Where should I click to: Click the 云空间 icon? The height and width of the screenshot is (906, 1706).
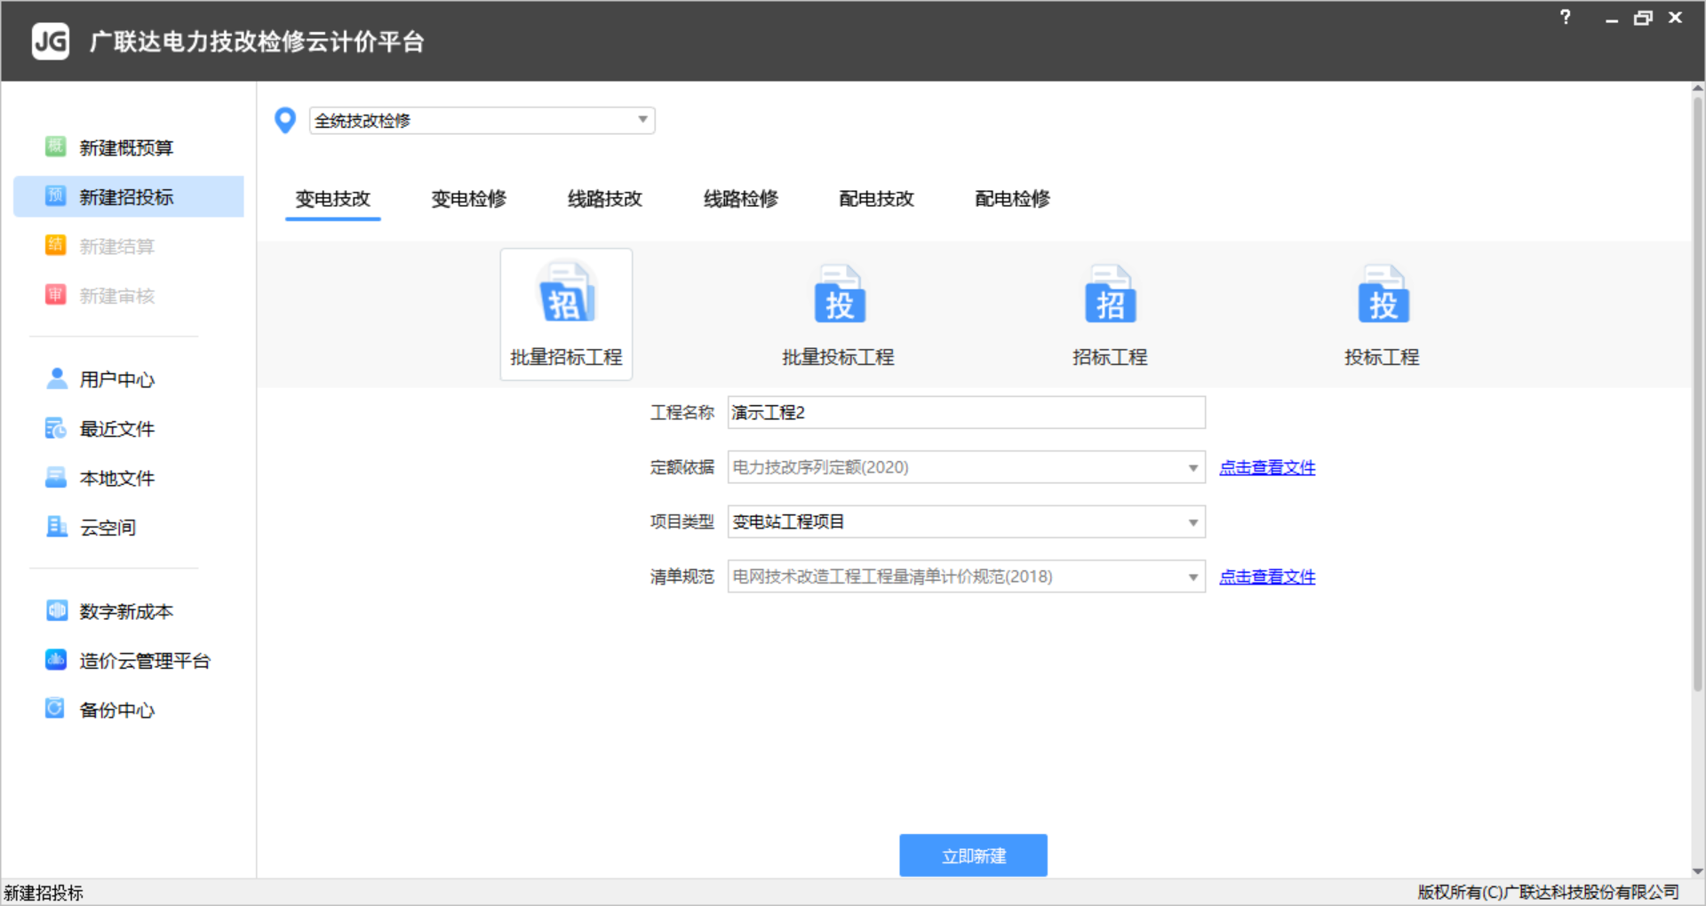click(x=56, y=527)
